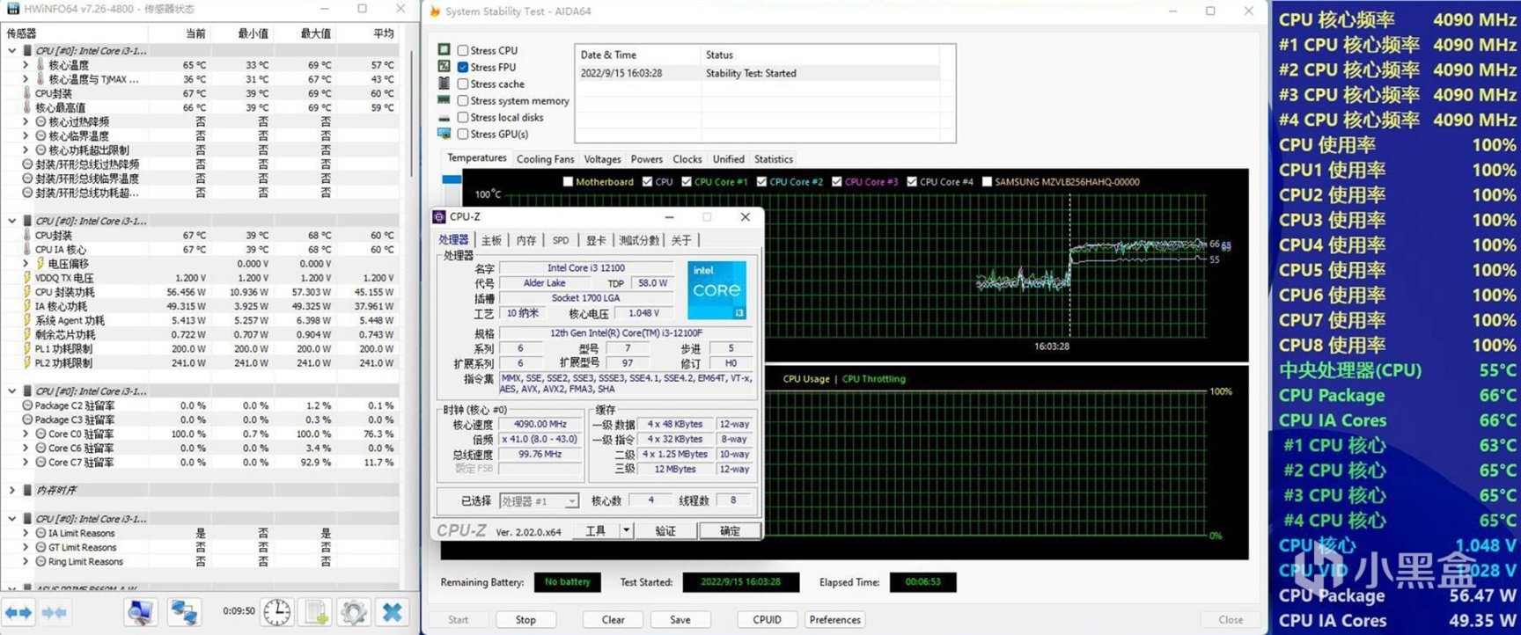Viewport: 1521px width, 635px height.
Task: Click the RAM stick icon beside Stress system memory
Action: pos(445,100)
